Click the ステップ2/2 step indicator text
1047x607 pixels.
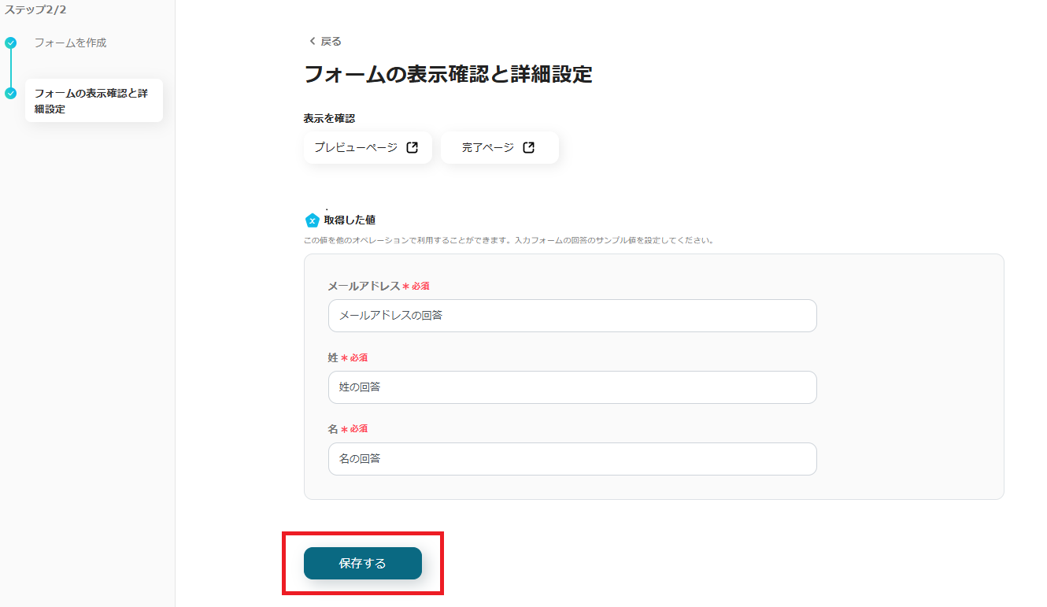[35, 9]
